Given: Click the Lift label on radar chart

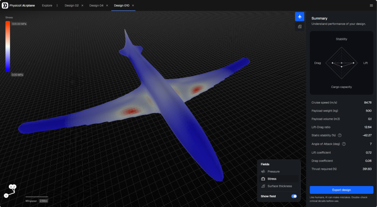Looking at the screenshot, I should coord(365,63).
